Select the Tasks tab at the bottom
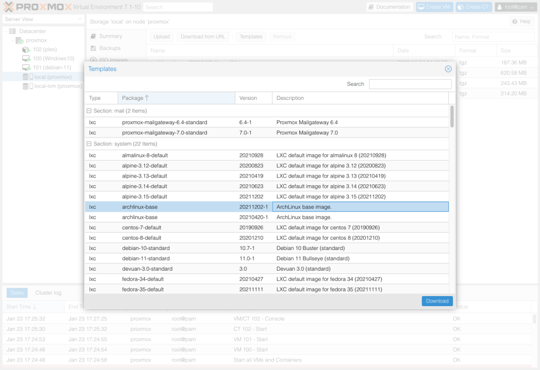The width and height of the screenshot is (540, 370). pyautogui.click(x=17, y=292)
